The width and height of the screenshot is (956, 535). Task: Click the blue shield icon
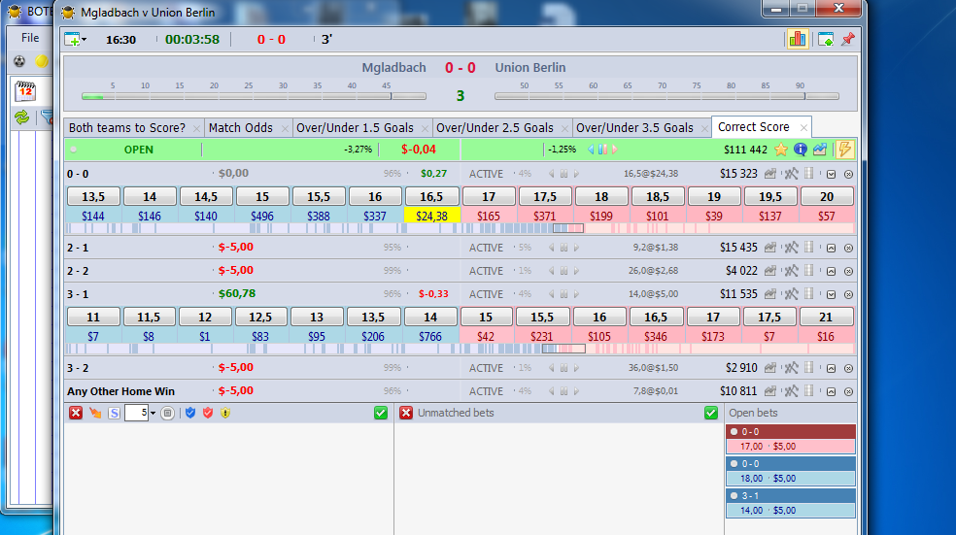tap(190, 413)
